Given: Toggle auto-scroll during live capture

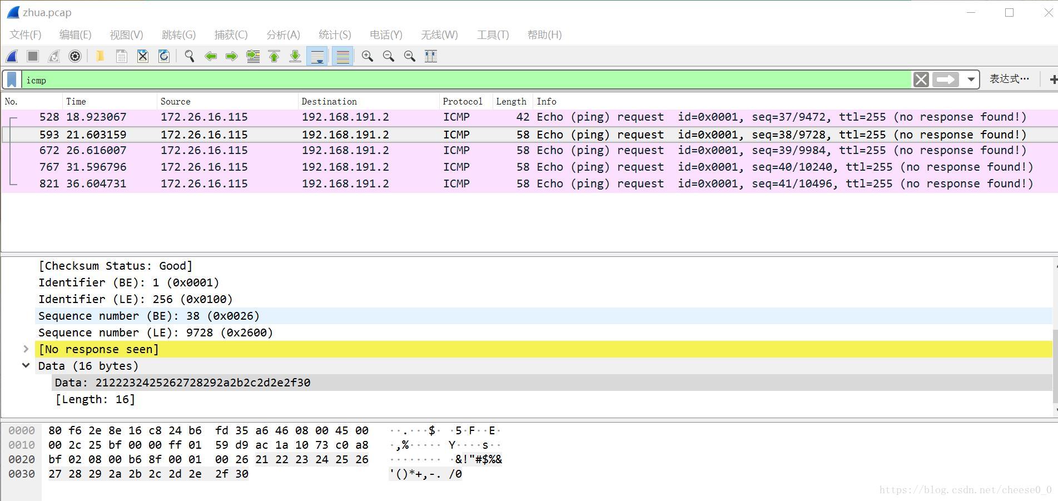Looking at the screenshot, I should [317, 56].
